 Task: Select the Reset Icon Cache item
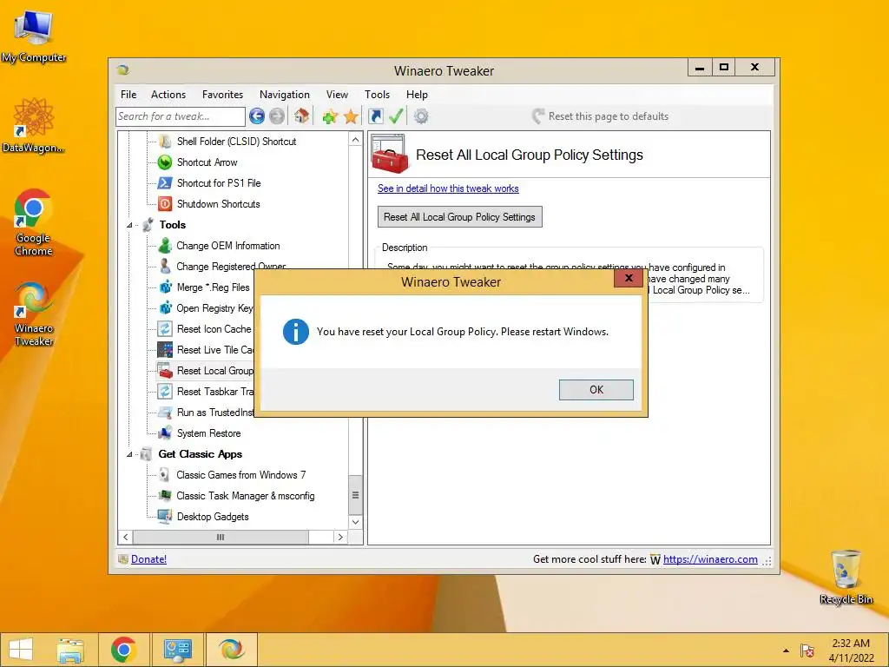coord(214,329)
